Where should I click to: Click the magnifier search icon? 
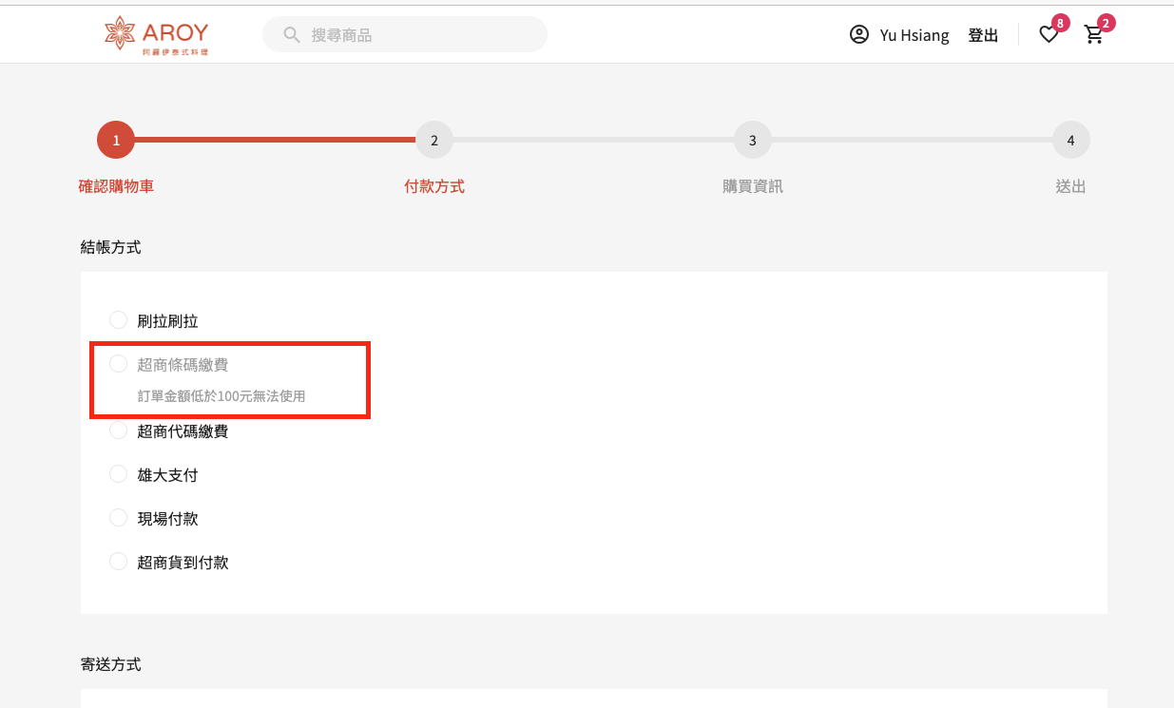click(x=292, y=35)
